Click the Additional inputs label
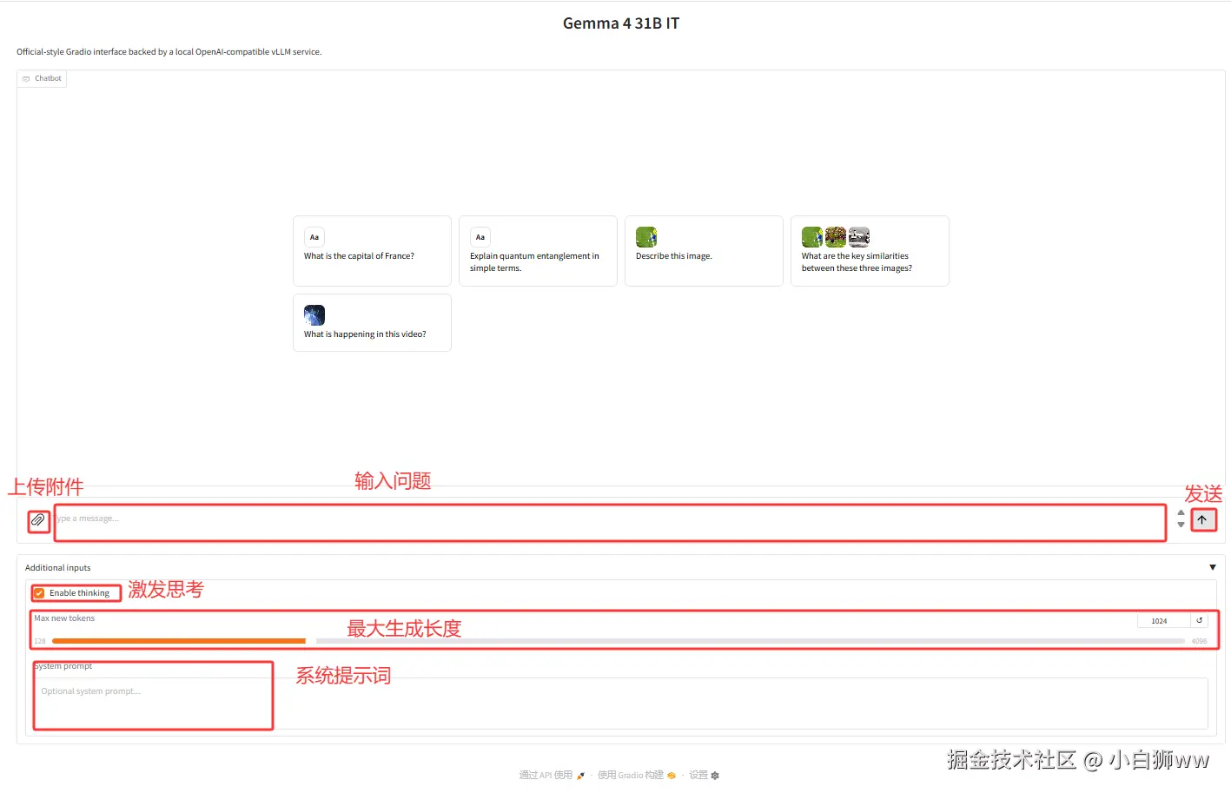 (57, 568)
